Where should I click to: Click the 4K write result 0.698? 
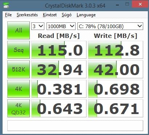coord(116,89)
